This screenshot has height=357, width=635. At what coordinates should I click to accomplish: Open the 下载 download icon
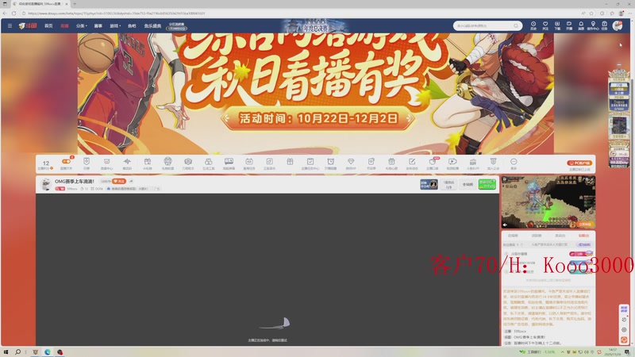(557, 25)
